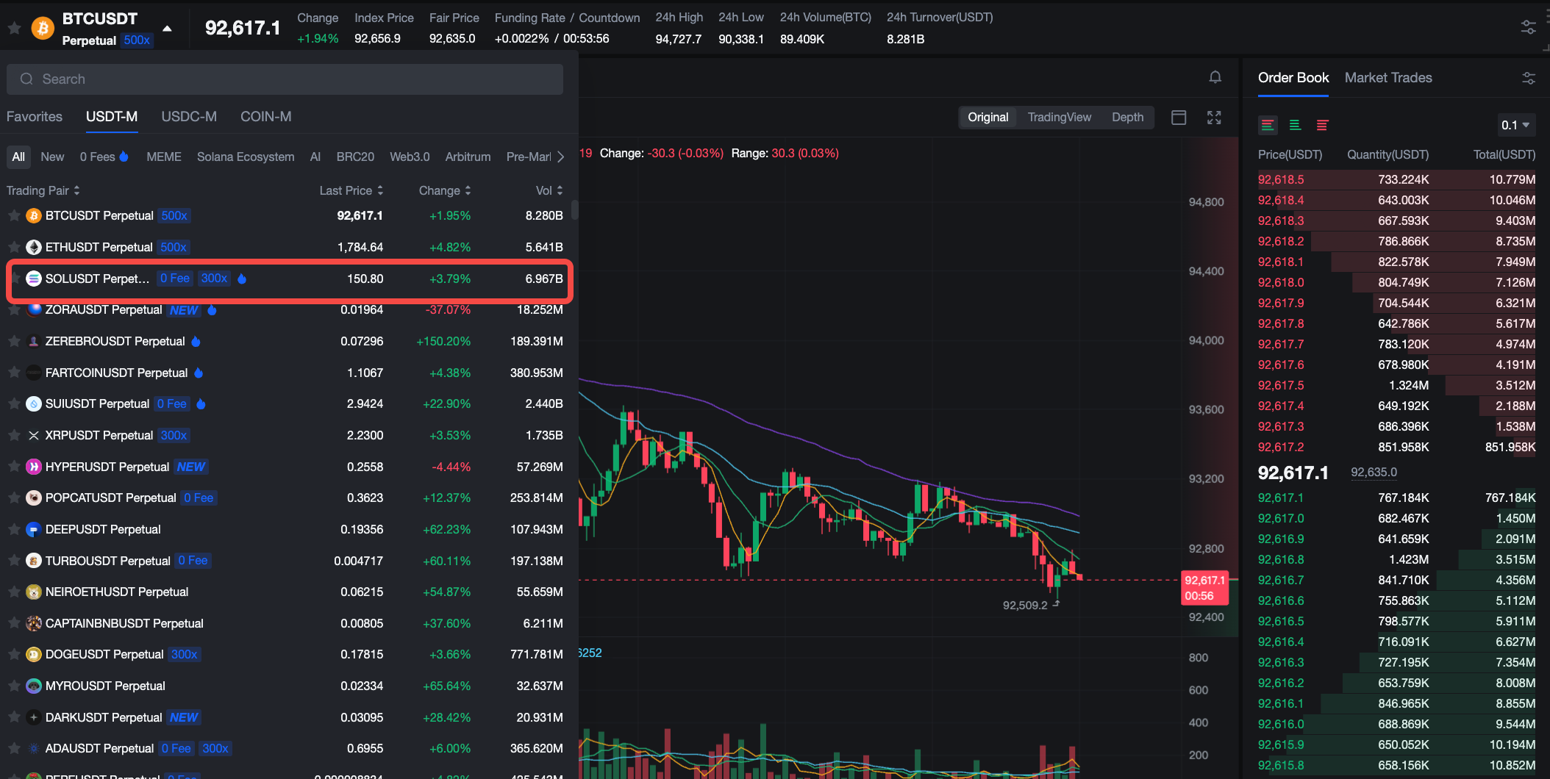Click the price alert bell icon
The height and width of the screenshot is (779, 1550).
[x=1215, y=77]
